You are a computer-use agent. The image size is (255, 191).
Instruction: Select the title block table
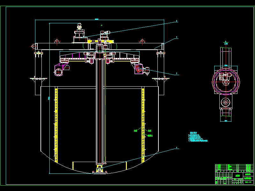tap(234, 174)
